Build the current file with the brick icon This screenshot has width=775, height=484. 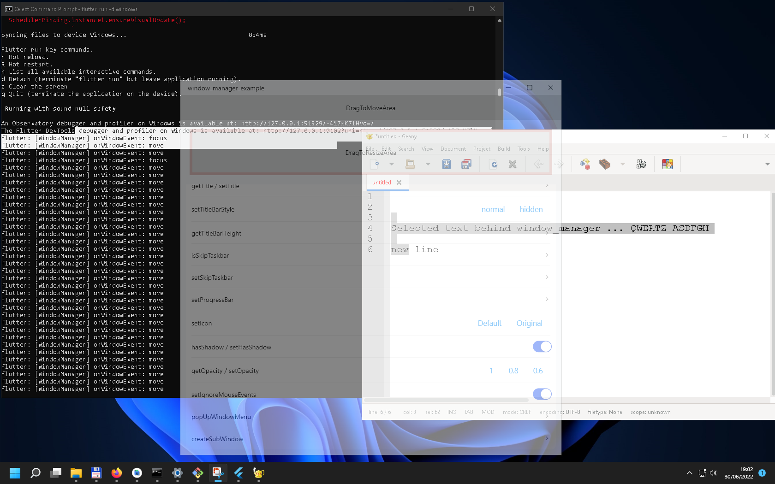tap(605, 164)
